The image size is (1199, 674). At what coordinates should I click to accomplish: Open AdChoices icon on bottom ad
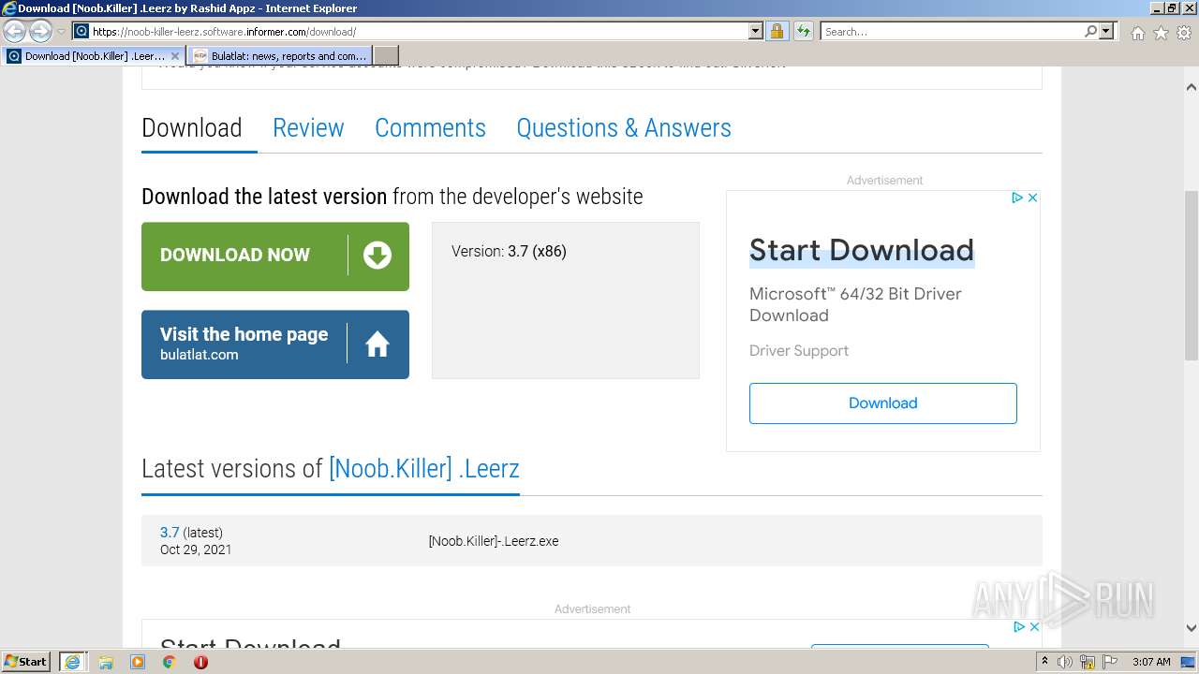pos(1019,626)
